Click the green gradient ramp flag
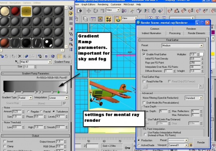This screenshot has height=151, width=216. 58,92
